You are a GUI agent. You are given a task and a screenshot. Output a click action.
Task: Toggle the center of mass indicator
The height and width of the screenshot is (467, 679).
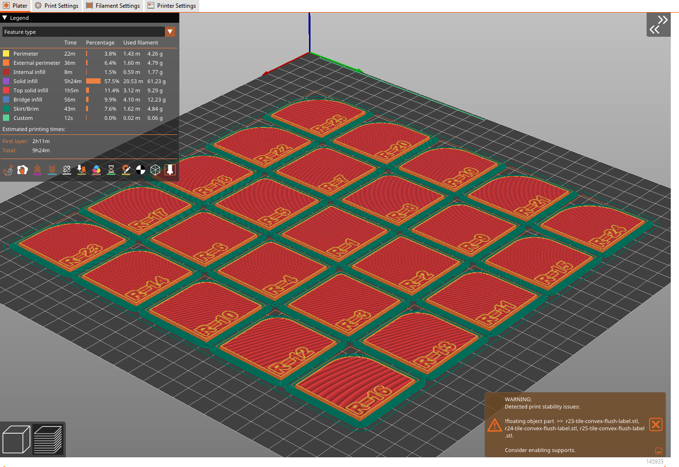point(140,170)
